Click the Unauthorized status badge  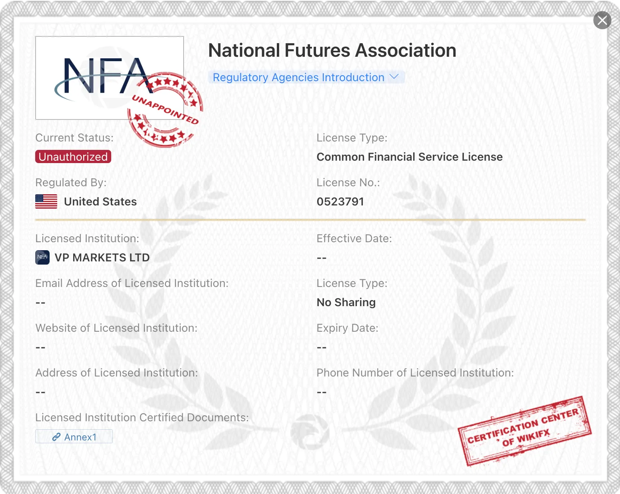coord(73,157)
